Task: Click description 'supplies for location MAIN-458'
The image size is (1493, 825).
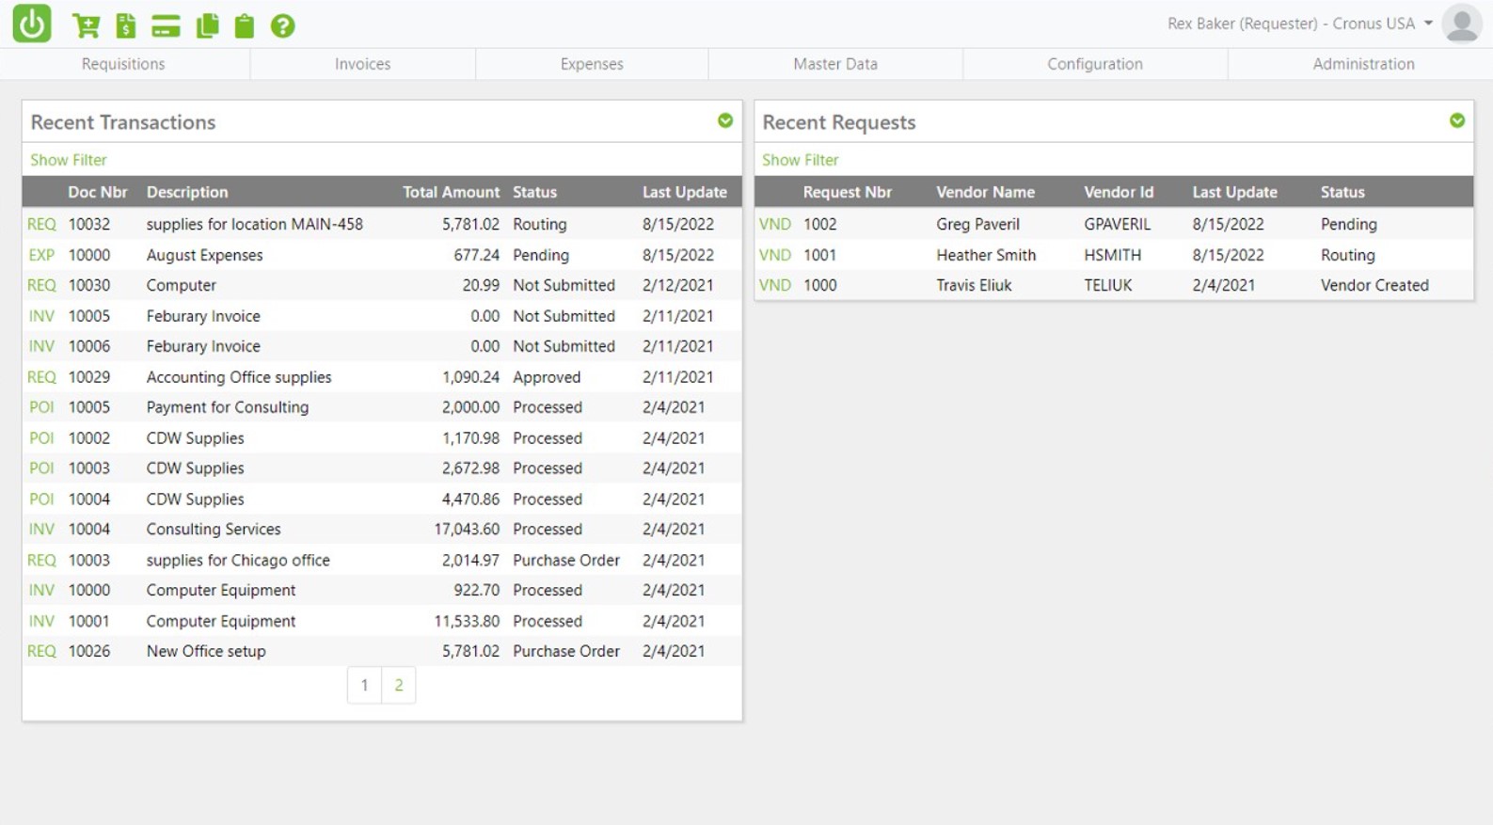Action: (255, 224)
